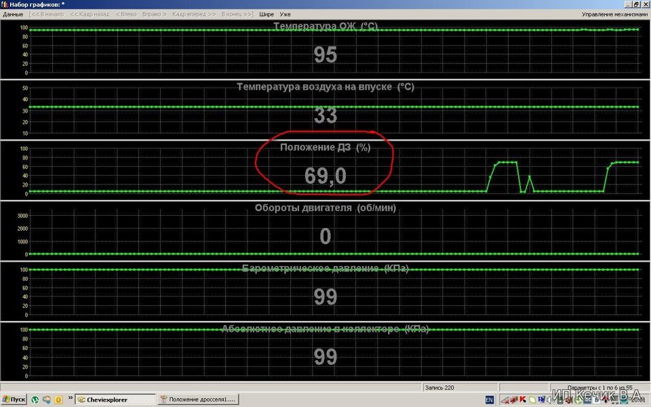Click the show desktop quick launch icon
Image resolution: width=651 pixels, height=407 pixels.
pos(47,400)
